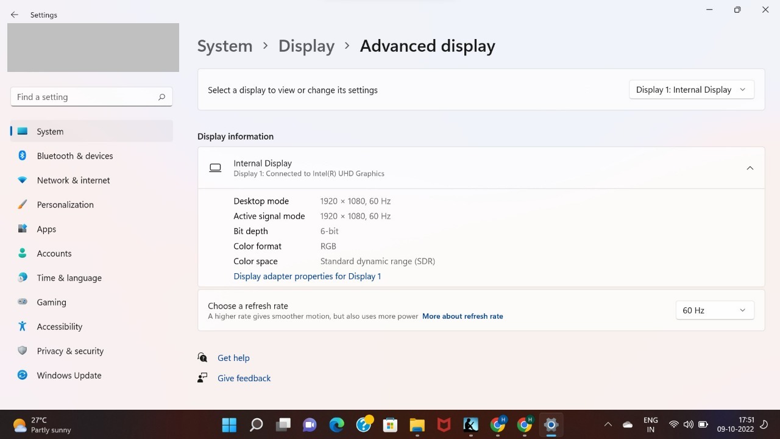This screenshot has height=439, width=780.
Task: Open Personalization settings
Action: [x=65, y=204]
